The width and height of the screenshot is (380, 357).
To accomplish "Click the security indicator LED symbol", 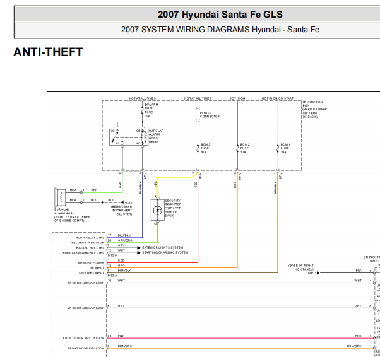I will 158,210.
